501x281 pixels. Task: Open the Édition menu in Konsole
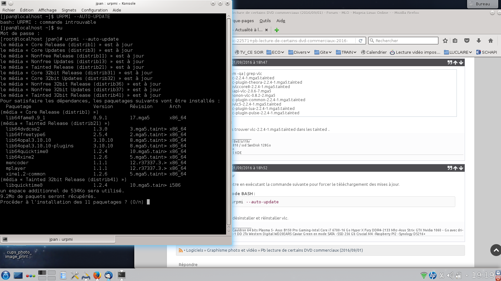tap(27, 10)
